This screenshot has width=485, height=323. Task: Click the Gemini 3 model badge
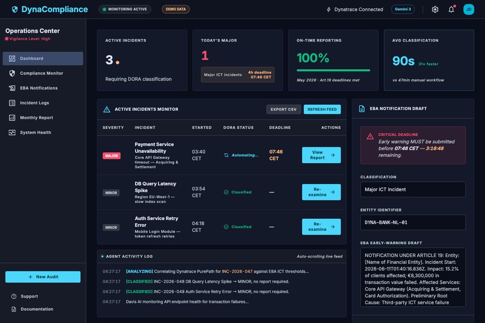(403, 9)
